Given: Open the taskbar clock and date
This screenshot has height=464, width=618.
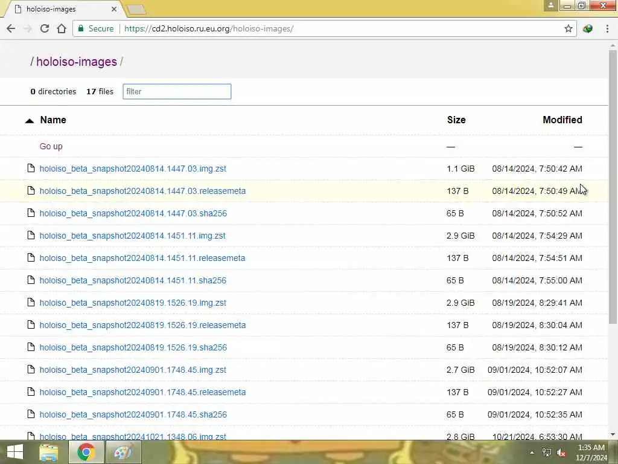Looking at the screenshot, I should (x=591, y=453).
